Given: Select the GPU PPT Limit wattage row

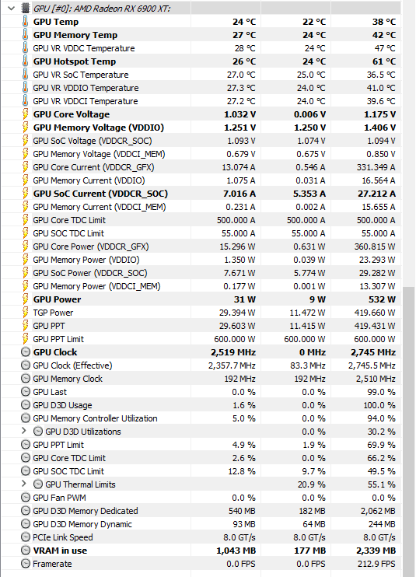Looking at the screenshot, I should (201, 339).
